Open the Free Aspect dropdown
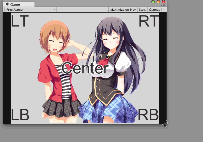The width and height of the screenshot is (203, 142). [x=30, y=10]
